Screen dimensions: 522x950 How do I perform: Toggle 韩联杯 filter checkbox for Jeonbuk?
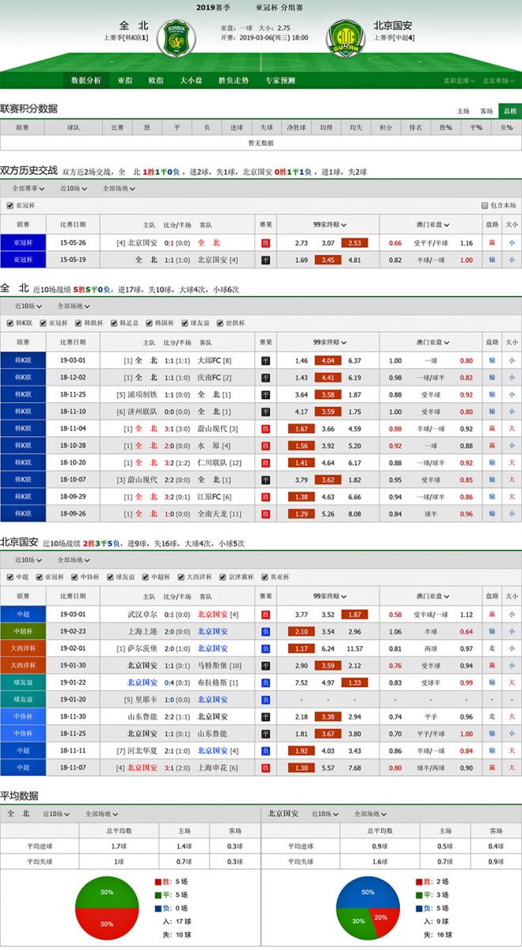(x=79, y=323)
